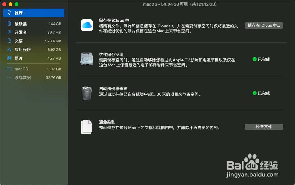Click the iCloud cloud icon
Screen dimensions: 295x185
click(87, 25)
